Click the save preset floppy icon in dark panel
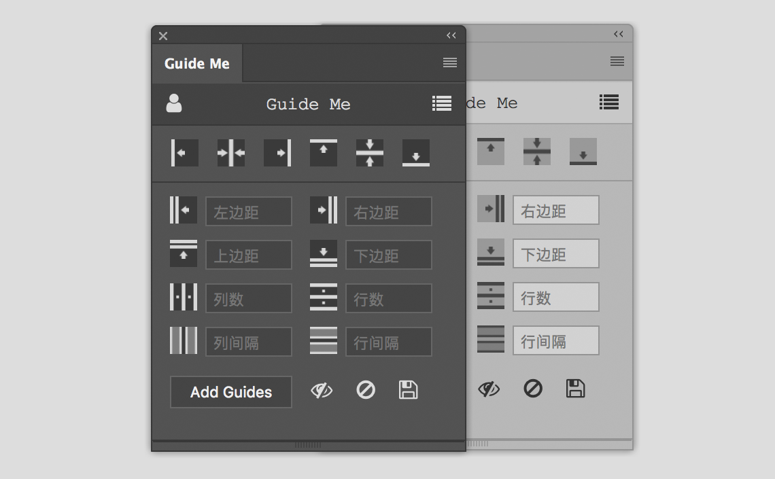The height and width of the screenshot is (479, 775). click(x=408, y=390)
